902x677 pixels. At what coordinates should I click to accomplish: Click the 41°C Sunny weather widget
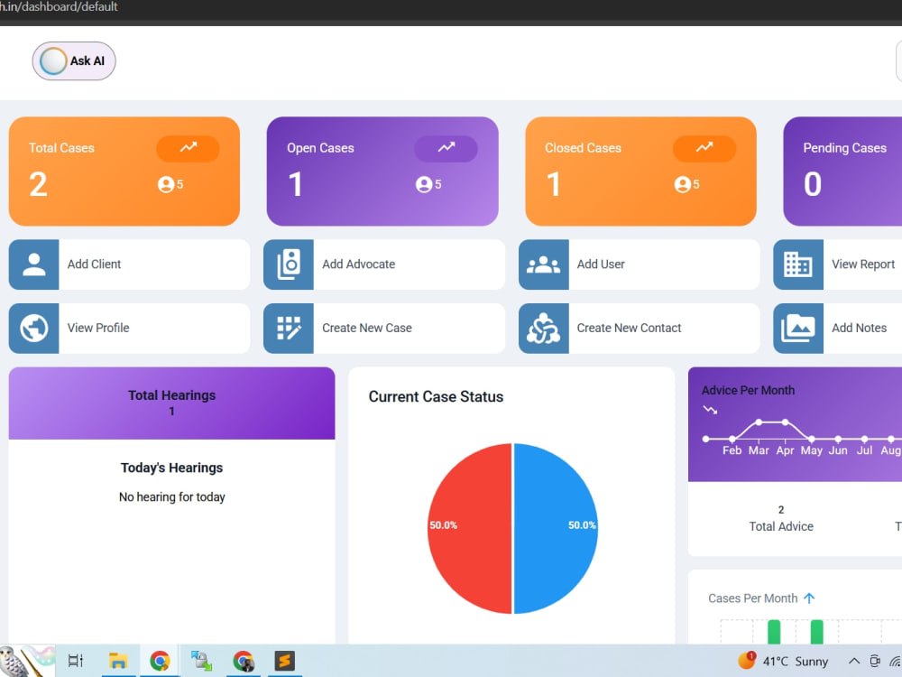pos(784,661)
